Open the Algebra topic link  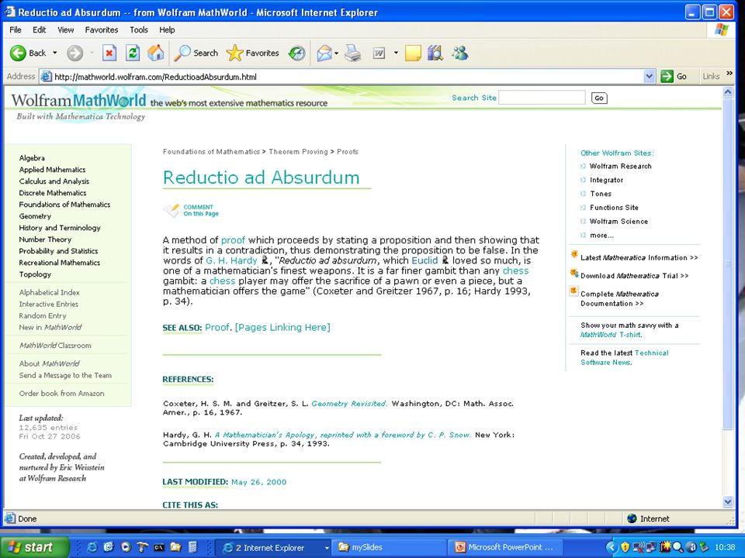32,158
